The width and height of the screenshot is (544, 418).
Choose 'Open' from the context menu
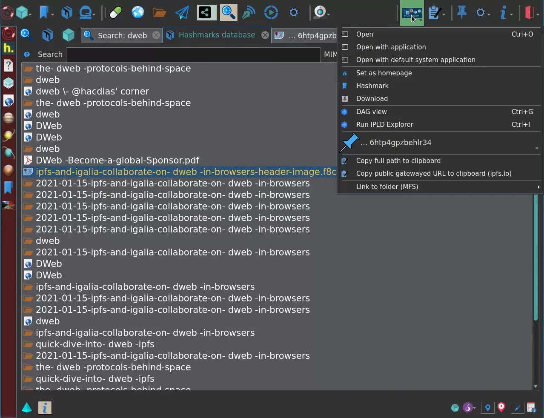click(x=441, y=34)
